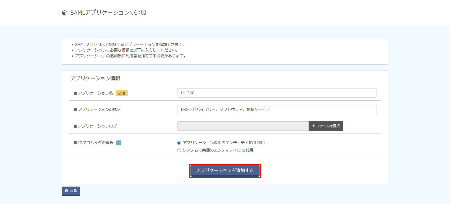Go back using the 戻る button

click(x=71, y=191)
